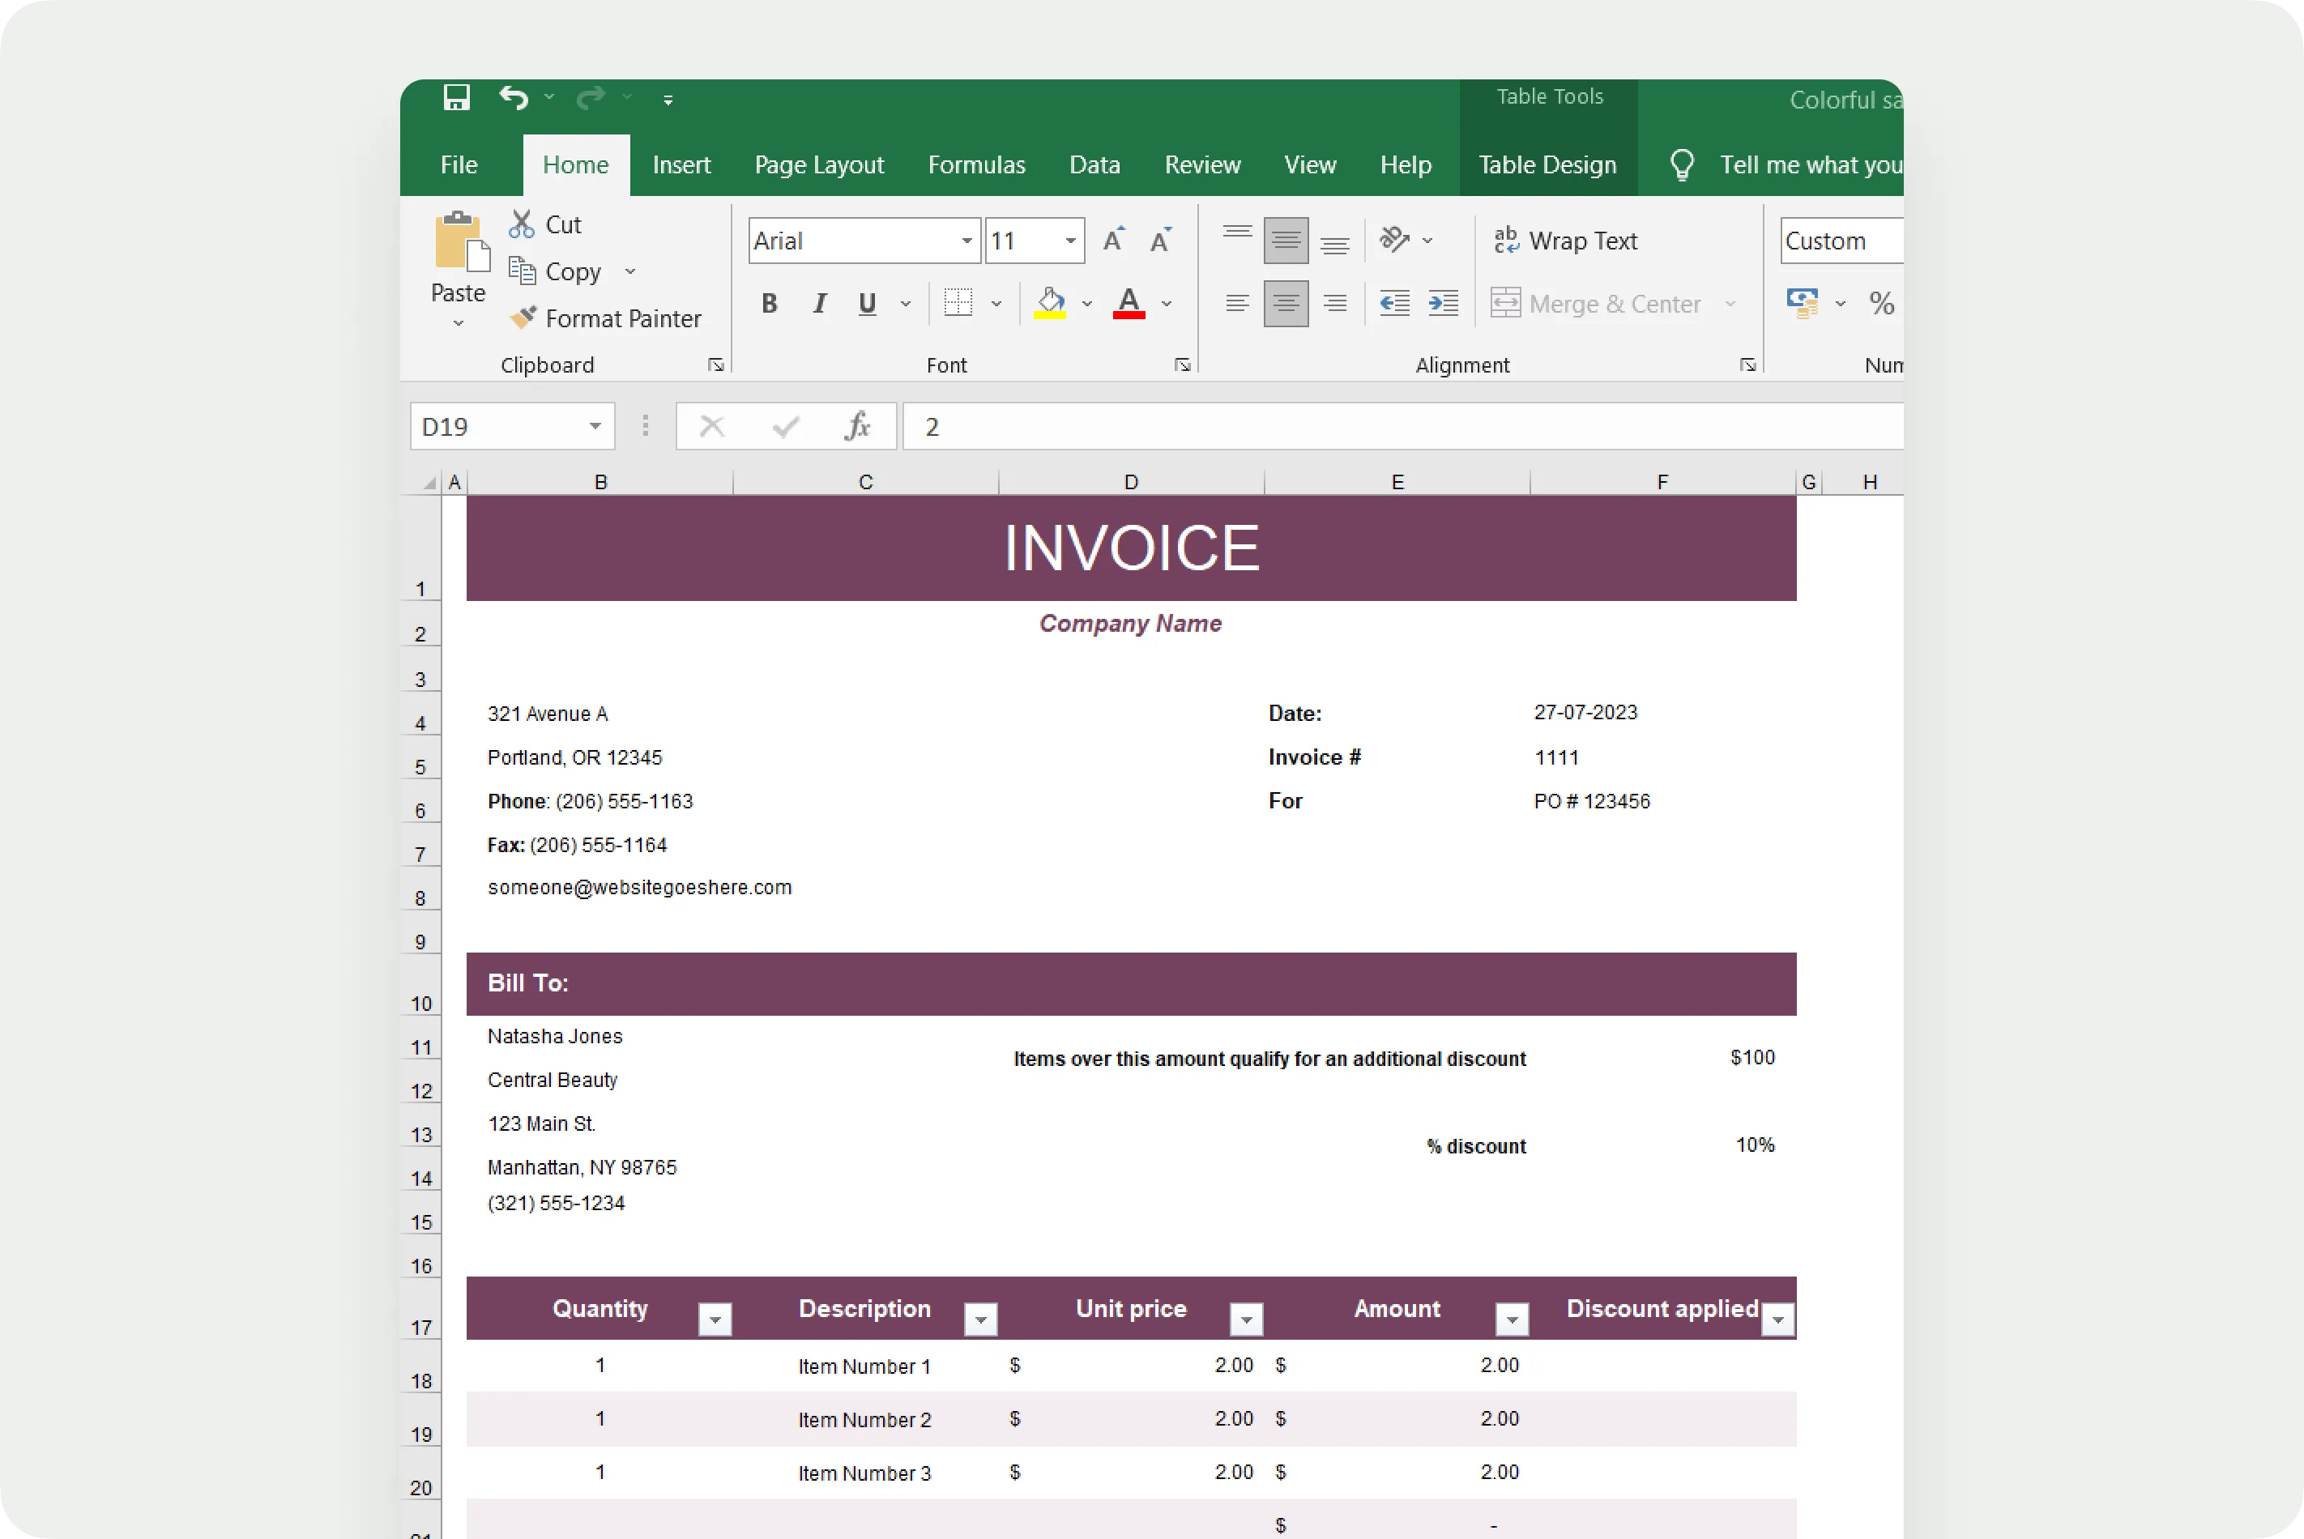Image resolution: width=2304 pixels, height=1539 pixels.
Task: Click the Insert Function fx icon
Action: tap(857, 426)
